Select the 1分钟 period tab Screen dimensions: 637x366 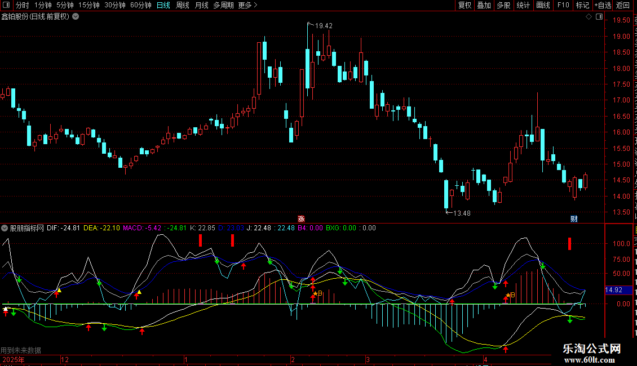(x=43, y=5)
